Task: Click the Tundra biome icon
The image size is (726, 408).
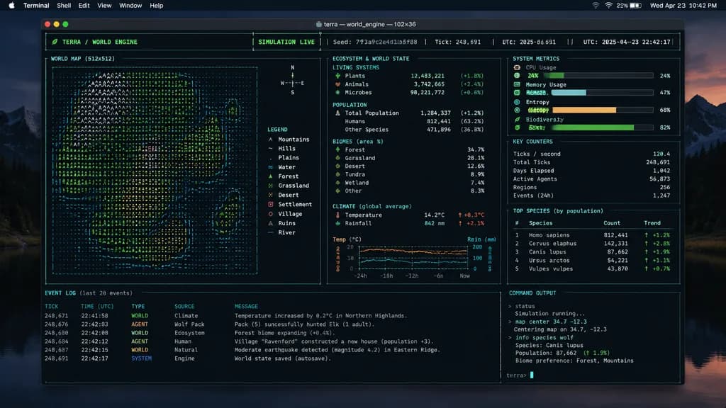Action: pyautogui.click(x=337, y=174)
